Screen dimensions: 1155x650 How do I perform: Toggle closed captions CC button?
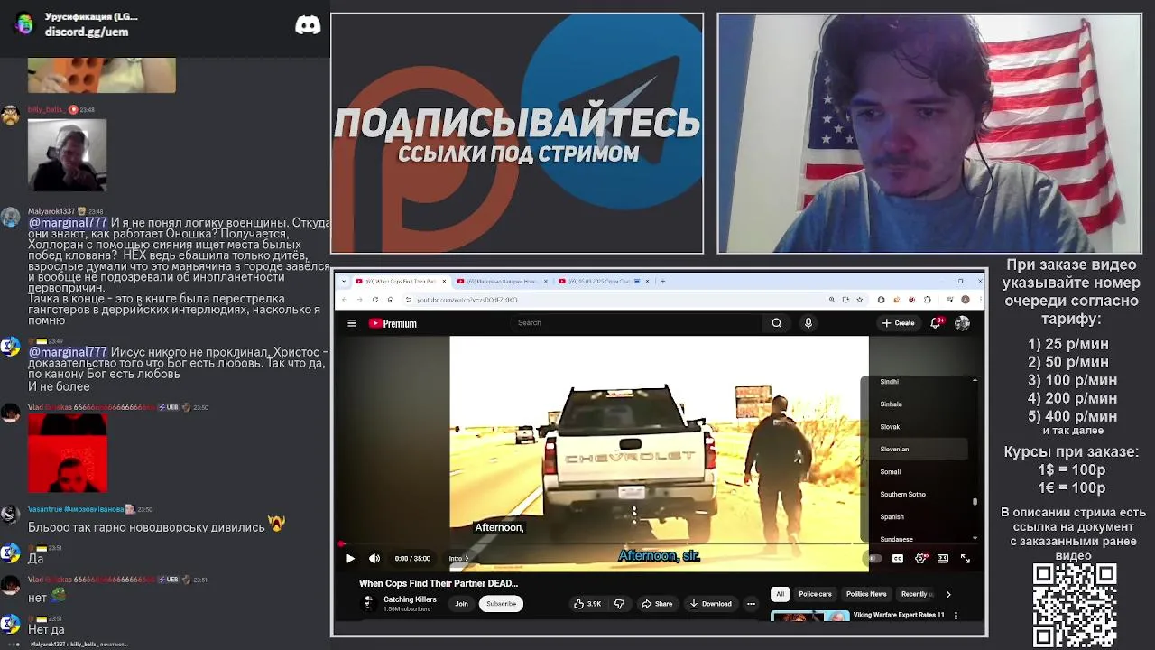[898, 559]
